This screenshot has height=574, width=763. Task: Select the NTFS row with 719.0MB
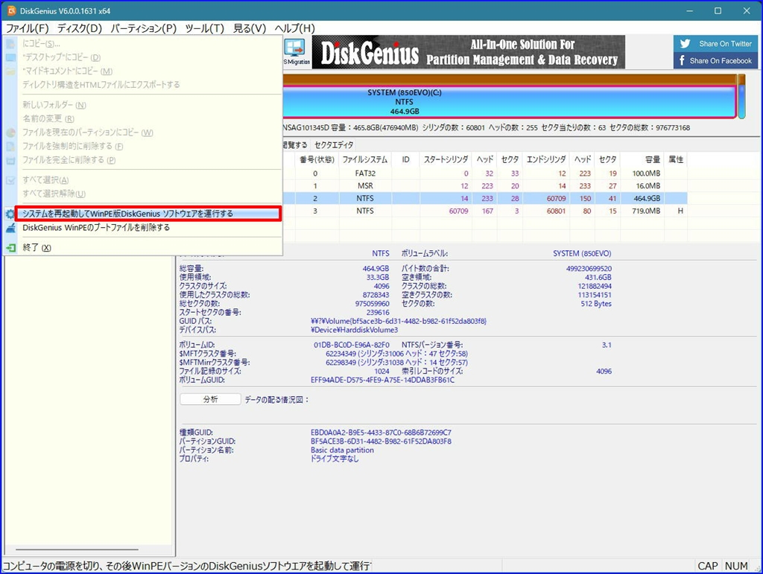(484, 211)
